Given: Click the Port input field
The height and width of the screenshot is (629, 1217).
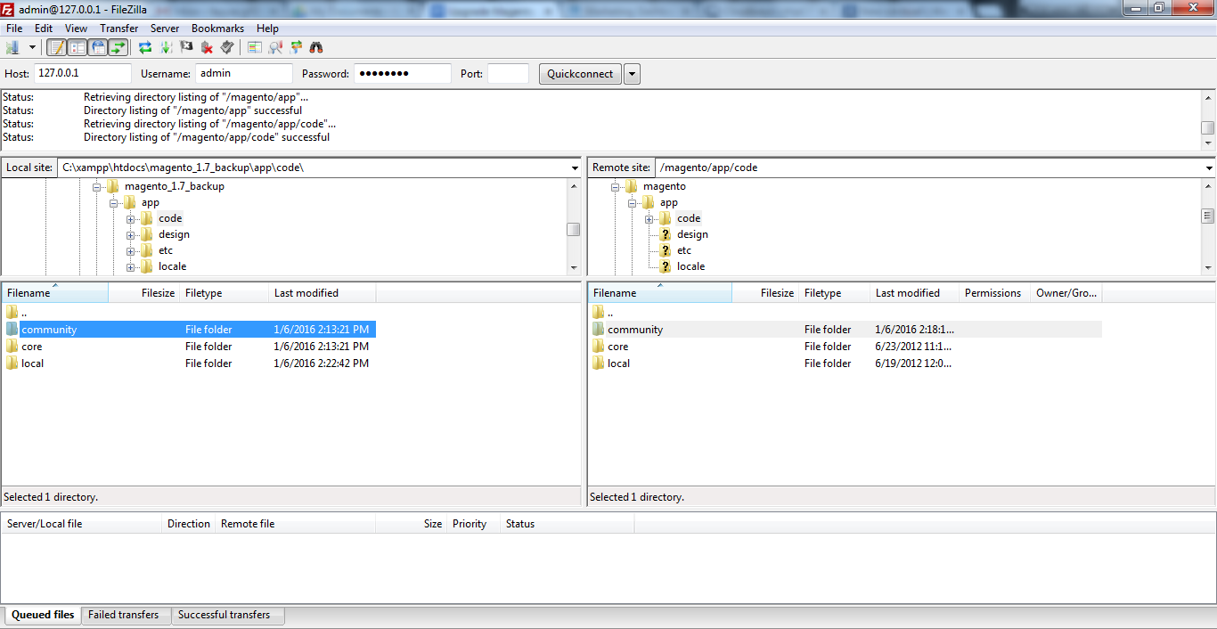Looking at the screenshot, I should click(x=508, y=73).
